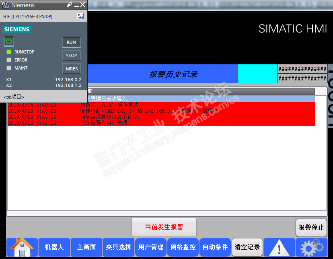Click the upper ###### output field

tap(302, 69)
